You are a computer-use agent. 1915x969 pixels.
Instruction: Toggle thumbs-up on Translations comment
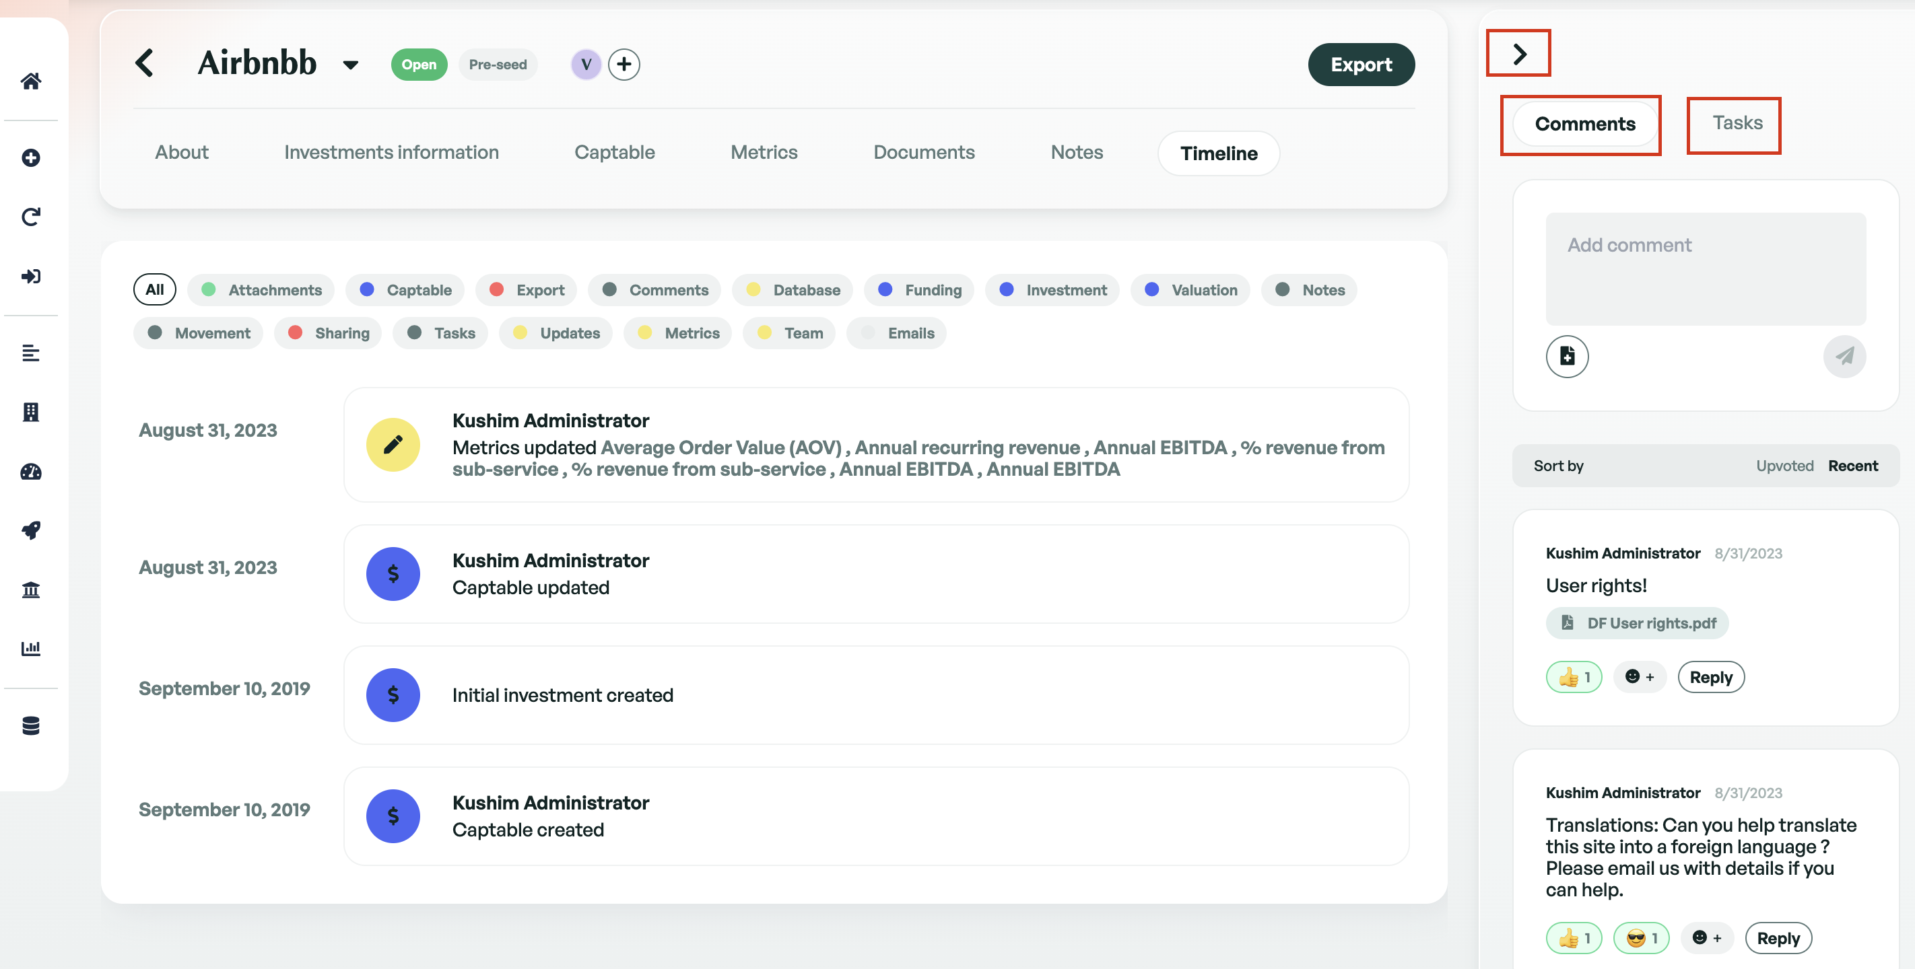click(1574, 939)
